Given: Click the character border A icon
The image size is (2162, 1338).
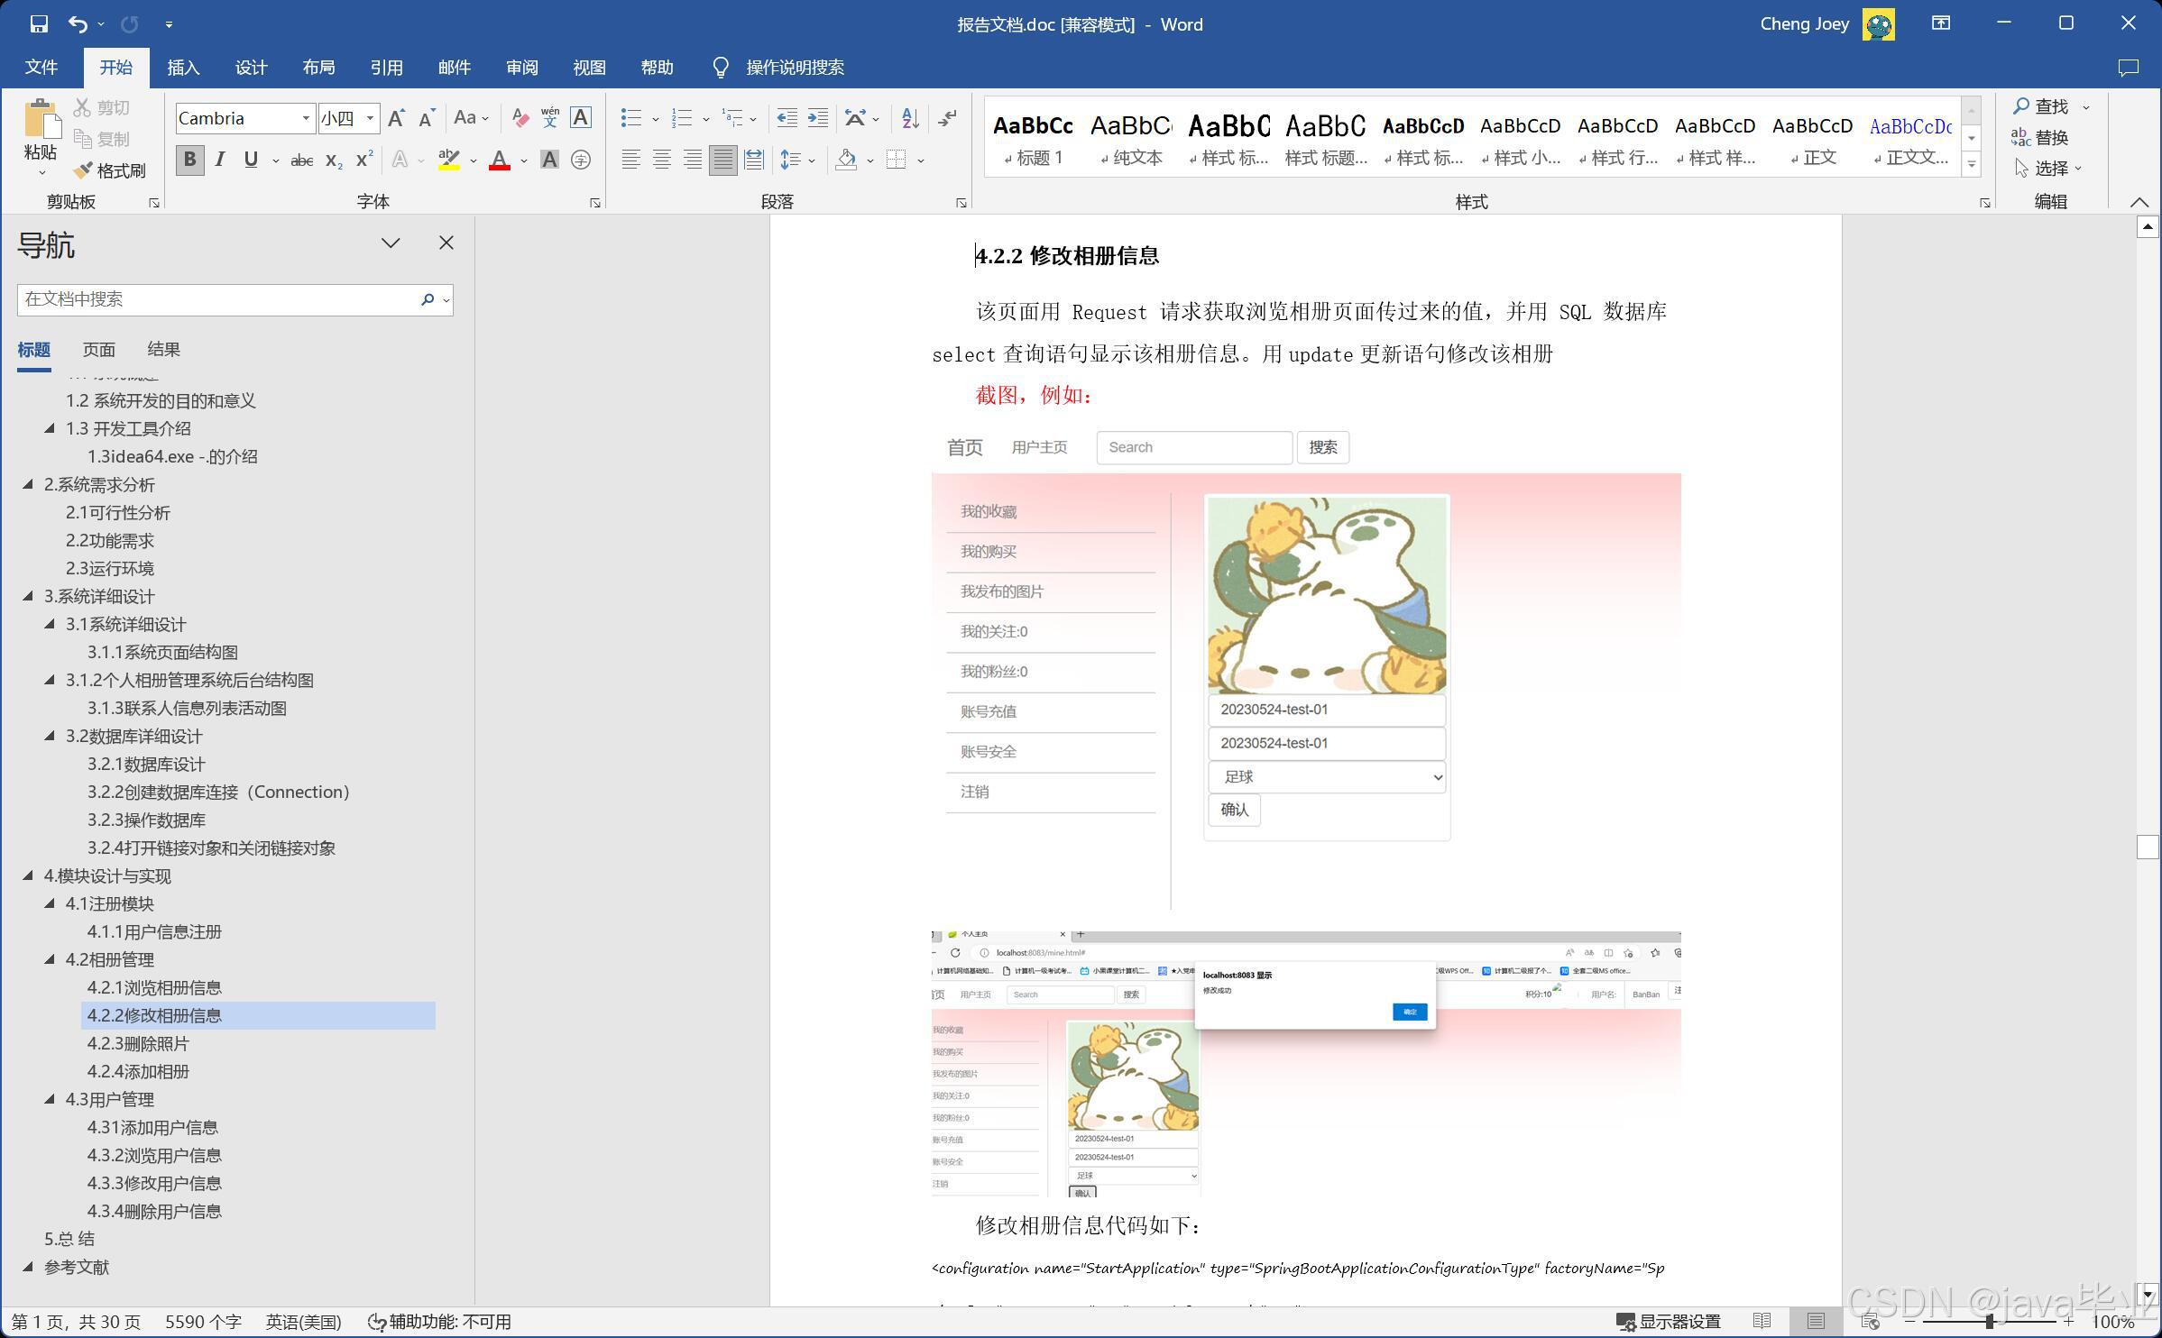Looking at the screenshot, I should coord(581,118).
